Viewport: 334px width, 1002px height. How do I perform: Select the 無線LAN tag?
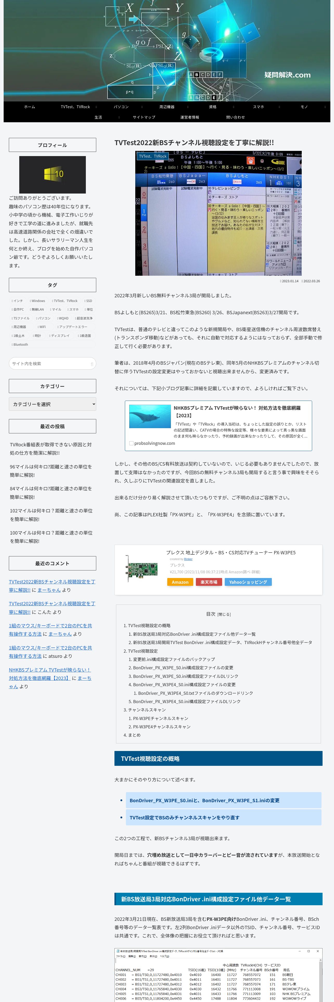pyautogui.click(x=37, y=310)
